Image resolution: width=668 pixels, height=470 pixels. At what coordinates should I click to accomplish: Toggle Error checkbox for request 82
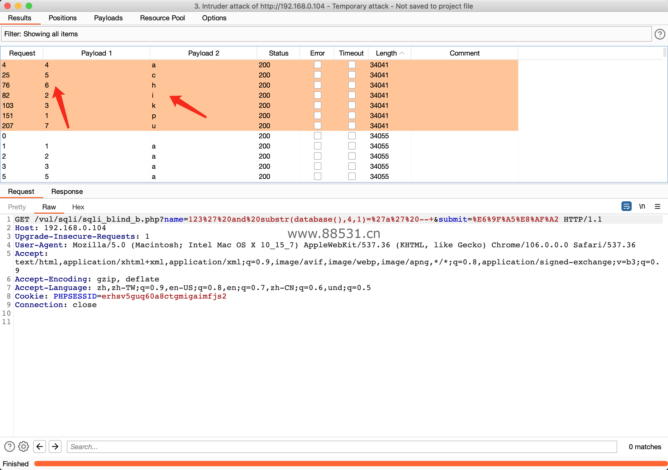[x=317, y=95]
